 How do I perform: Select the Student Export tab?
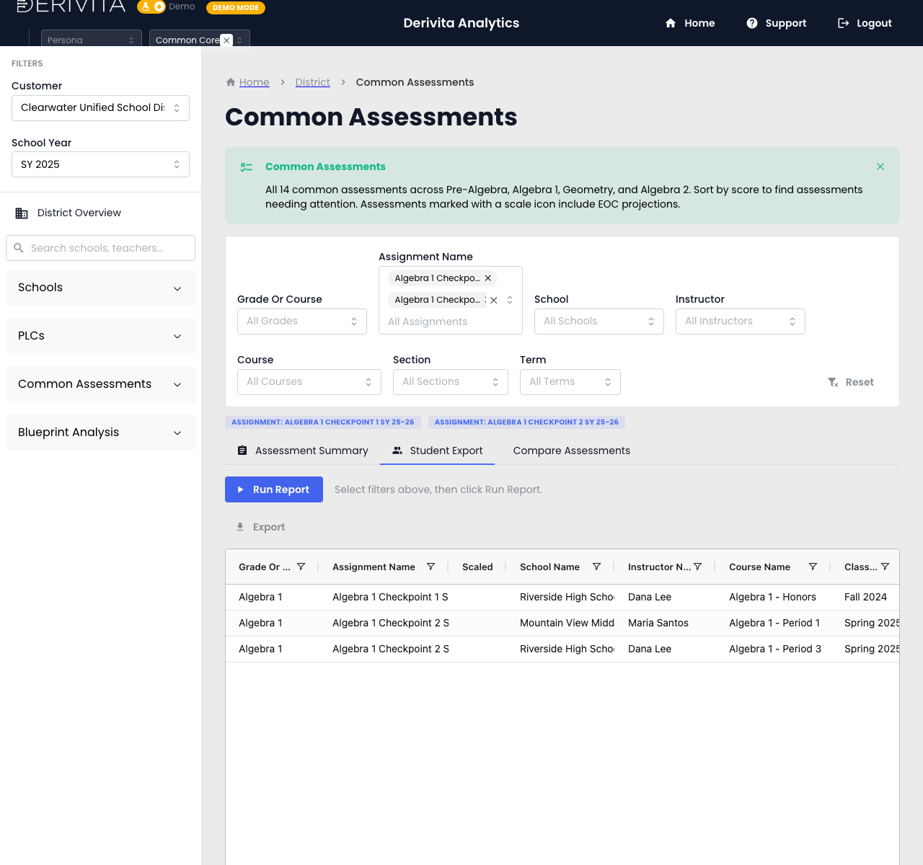tap(437, 451)
